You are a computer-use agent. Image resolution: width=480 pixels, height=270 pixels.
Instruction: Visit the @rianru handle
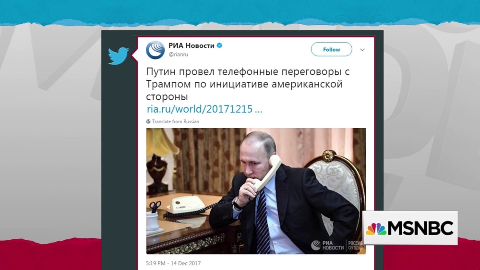(x=178, y=54)
